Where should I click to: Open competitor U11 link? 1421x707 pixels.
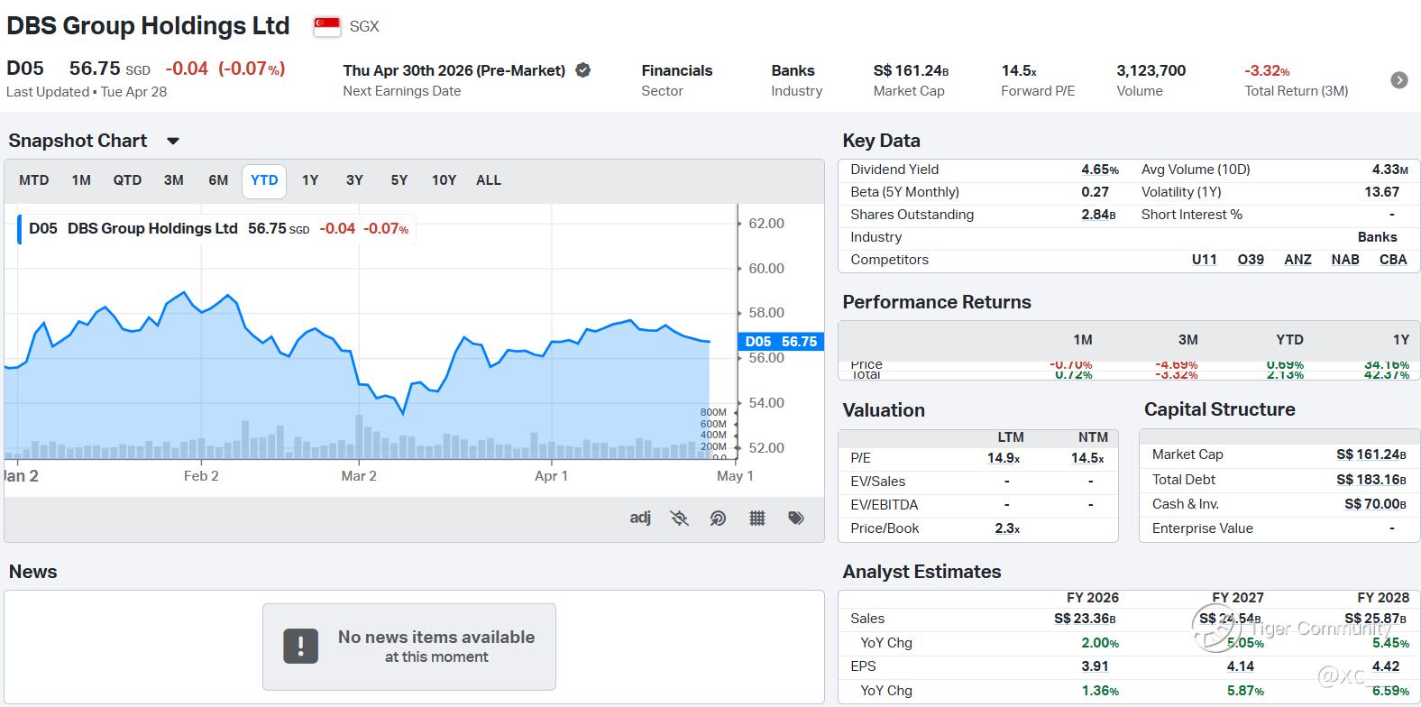1204,260
